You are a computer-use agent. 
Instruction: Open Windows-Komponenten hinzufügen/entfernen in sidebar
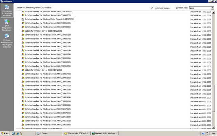[x=7, y=41]
